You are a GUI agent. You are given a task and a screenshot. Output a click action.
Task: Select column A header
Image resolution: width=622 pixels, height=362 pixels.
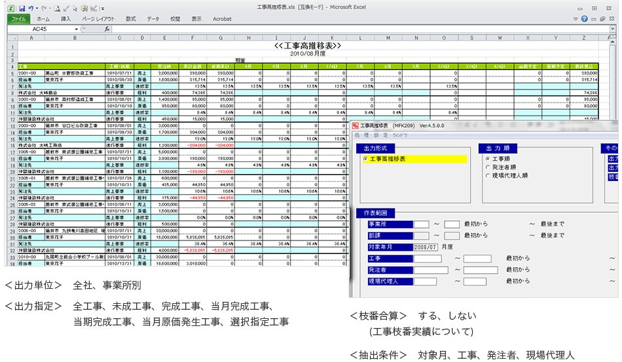point(31,38)
